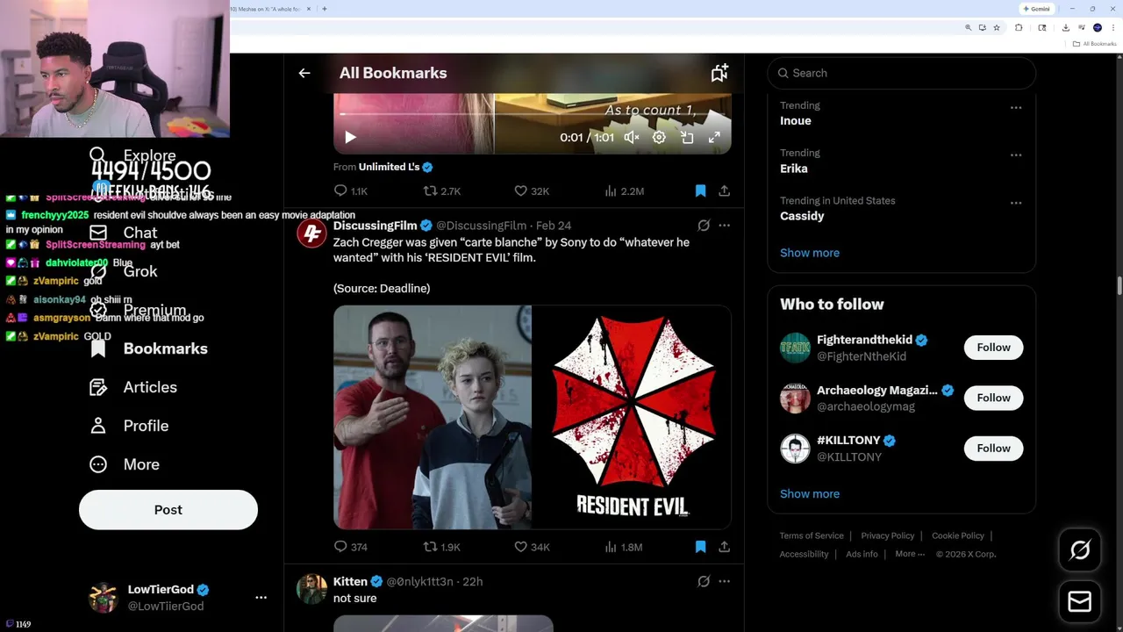Open Kitten's profile avatar
The image size is (1123, 632).
tap(311, 589)
